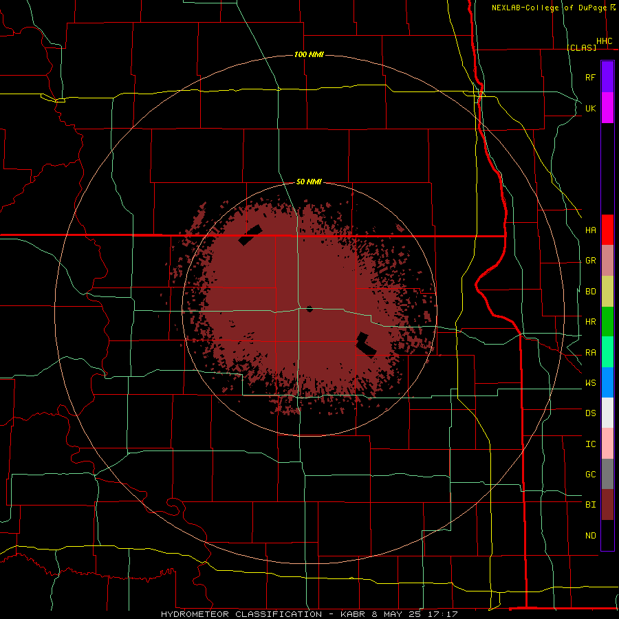
Task: Click the pink GR legend color swatch
Action: 607,261
